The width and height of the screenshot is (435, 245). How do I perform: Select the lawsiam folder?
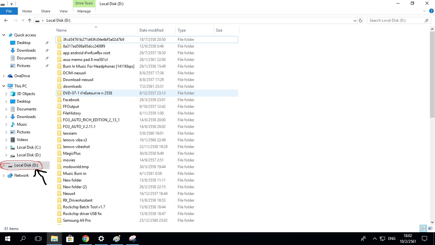click(147, 133)
